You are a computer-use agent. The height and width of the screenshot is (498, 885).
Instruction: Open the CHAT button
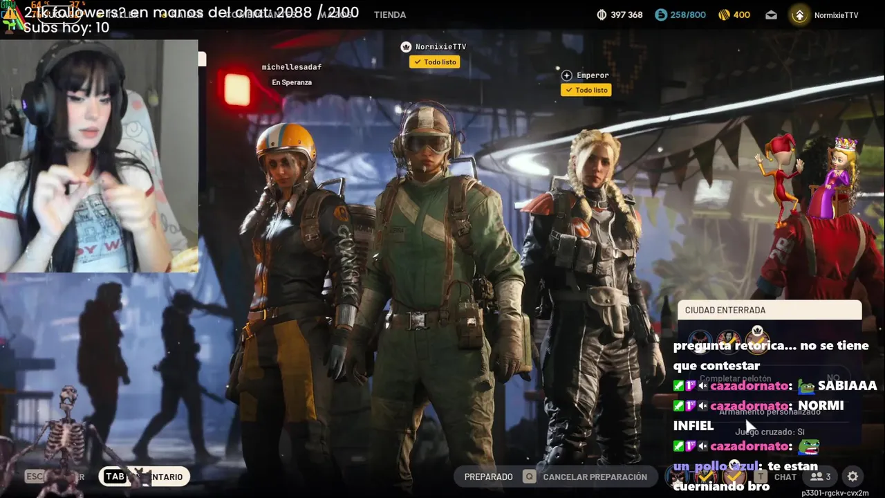pyautogui.click(x=785, y=477)
